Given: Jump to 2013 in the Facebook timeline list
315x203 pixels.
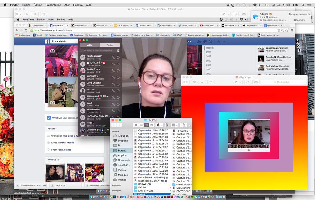Looking at the screenshot, I should (x=209, y=57).
